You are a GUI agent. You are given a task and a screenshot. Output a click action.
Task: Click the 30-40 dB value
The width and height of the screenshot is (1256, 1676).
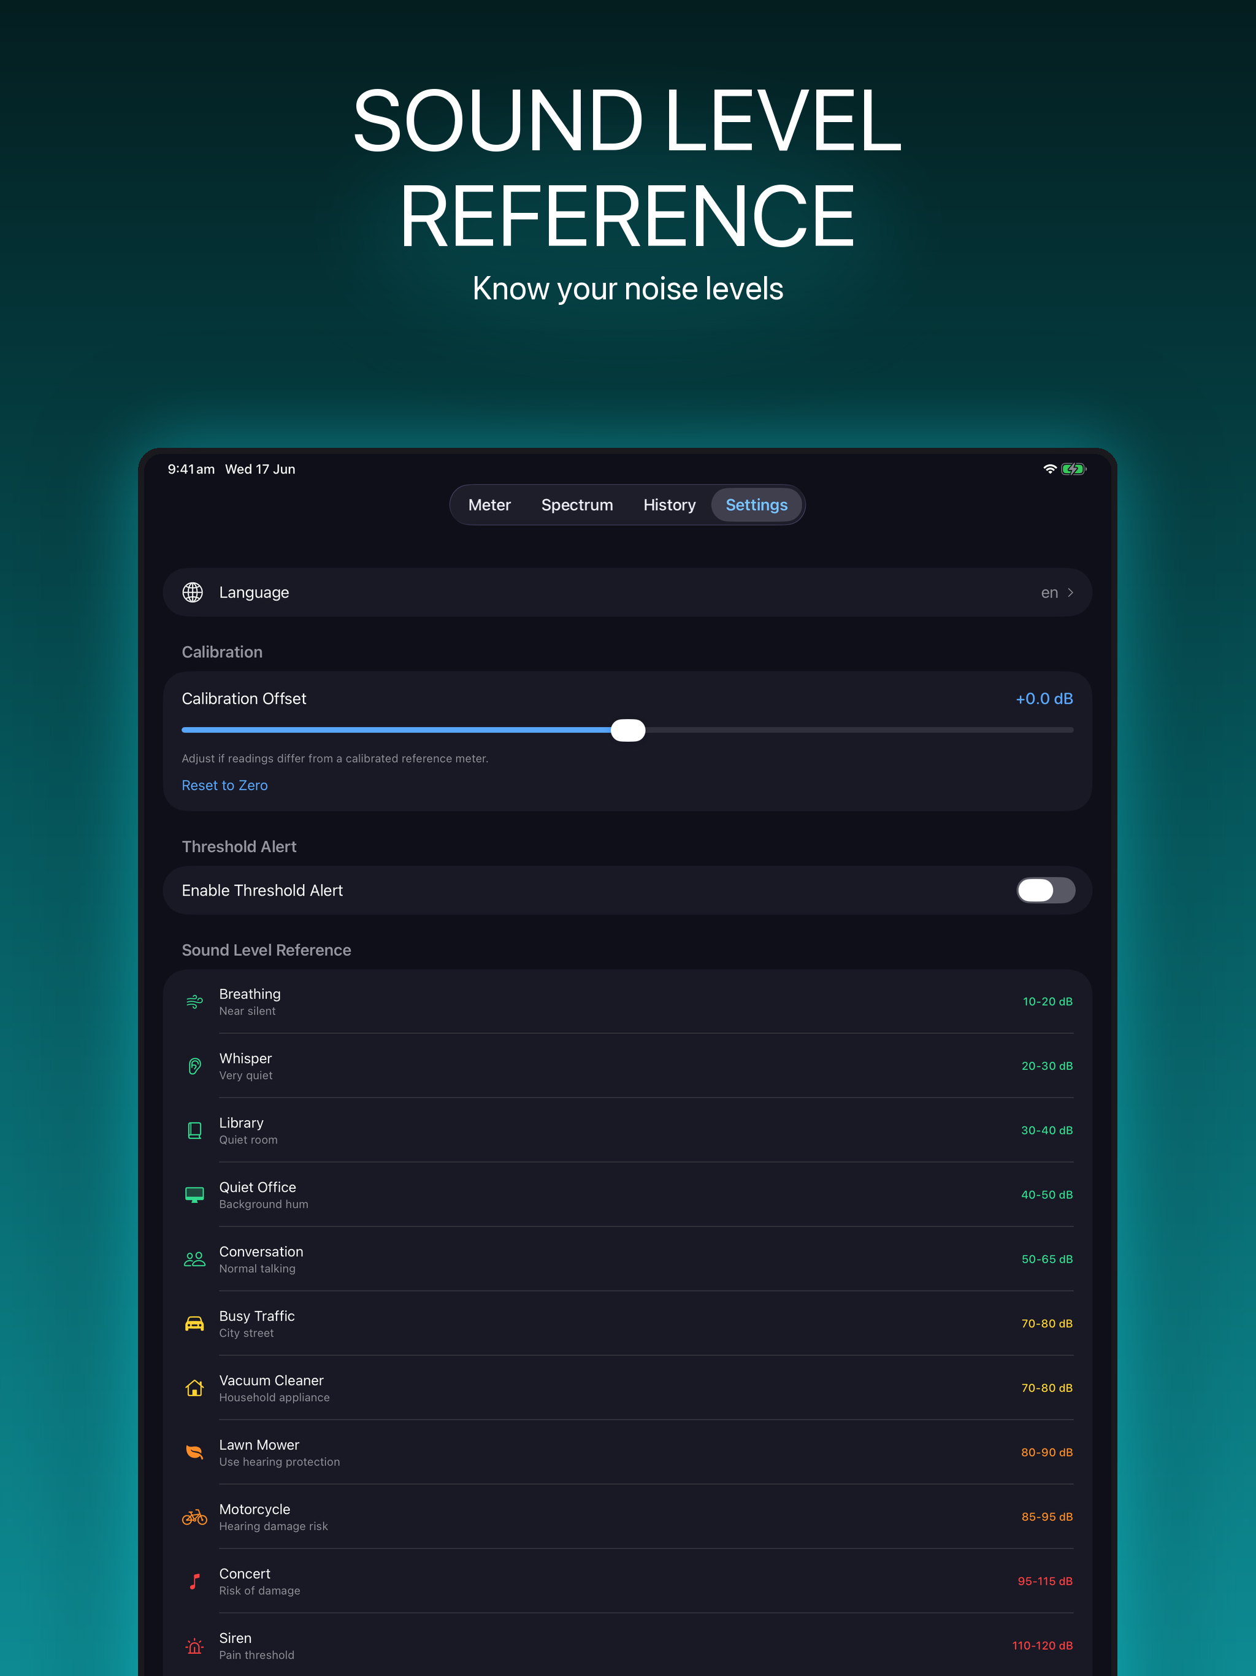tap(1047, 1131)
